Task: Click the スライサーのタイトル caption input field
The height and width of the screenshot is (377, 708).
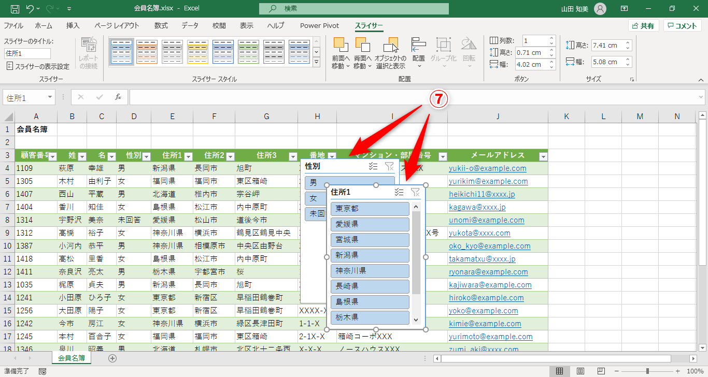Action: [x=27, y=53]
